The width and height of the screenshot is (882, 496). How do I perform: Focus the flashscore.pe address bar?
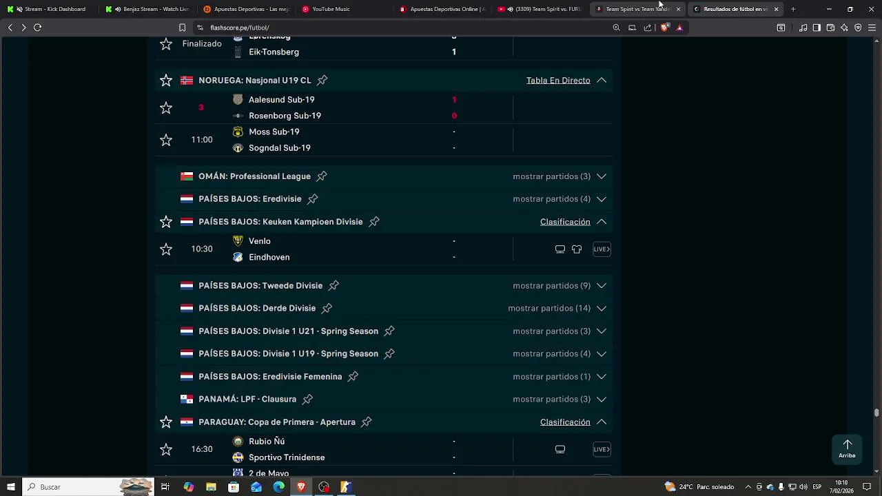400,28
